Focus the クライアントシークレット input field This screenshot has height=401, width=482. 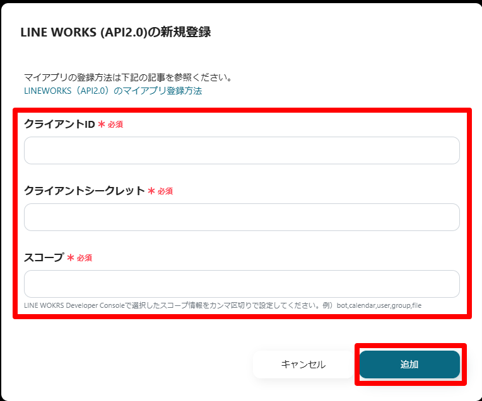pyautogui.click(x=242, y=217)
